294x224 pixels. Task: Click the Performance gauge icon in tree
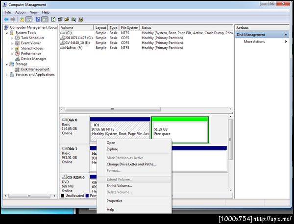[17, 54]
